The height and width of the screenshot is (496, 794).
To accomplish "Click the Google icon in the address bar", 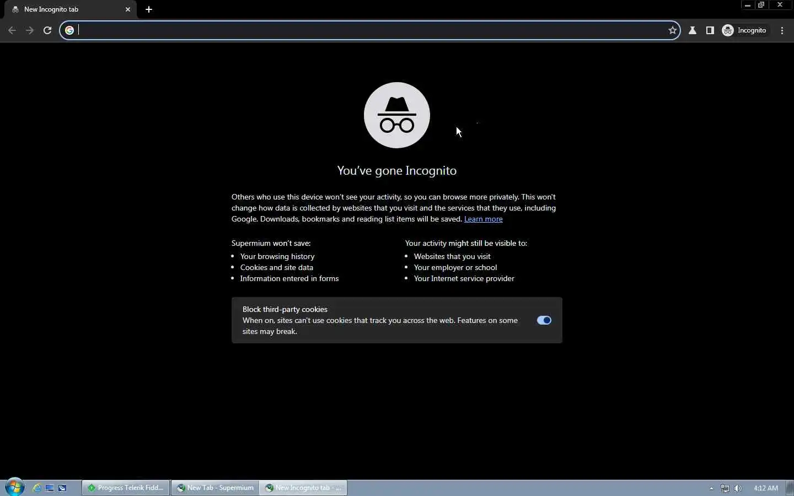I will [x=69, y=30].
